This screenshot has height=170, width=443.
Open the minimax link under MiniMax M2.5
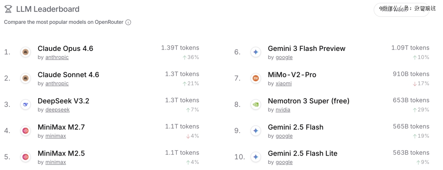[55, 162]
